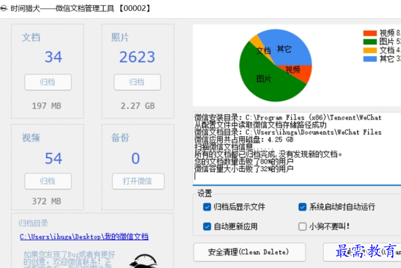Click the 197 MB size text
Screen dimensions: 401x268
[46, 106]
